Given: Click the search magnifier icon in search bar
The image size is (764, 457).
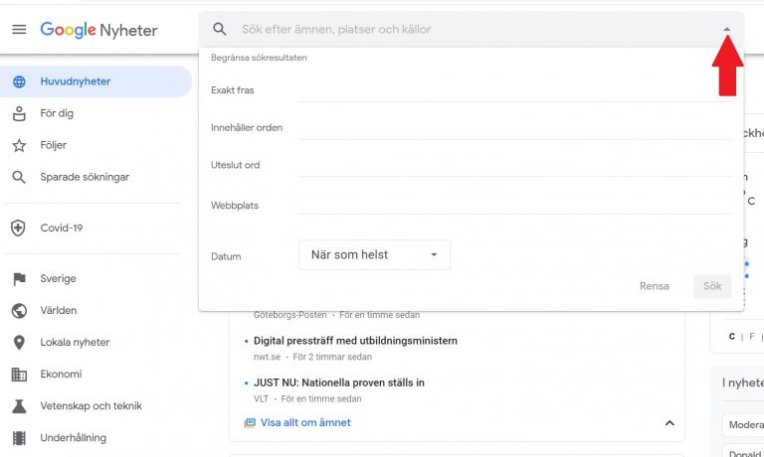Looking at the screenshot, I should click(220, 29).
